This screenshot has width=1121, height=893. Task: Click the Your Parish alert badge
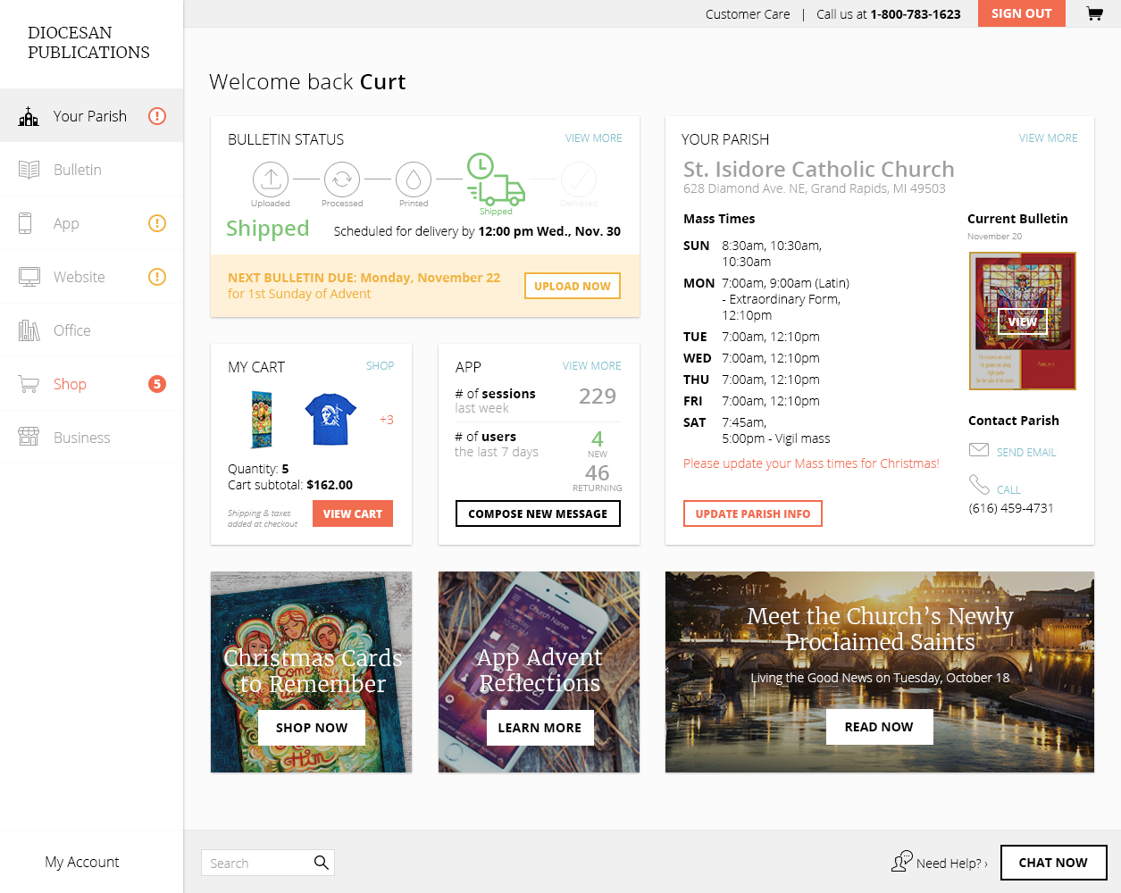[x=157, y=116]
